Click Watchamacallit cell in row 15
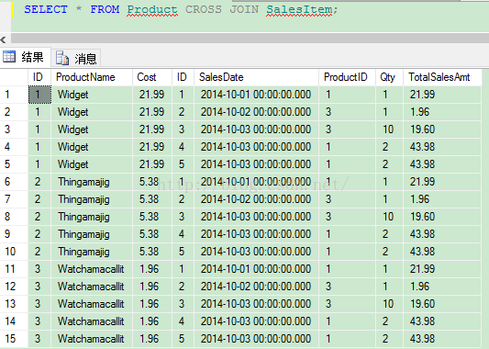The image size is (489, 349). point(92,339)
